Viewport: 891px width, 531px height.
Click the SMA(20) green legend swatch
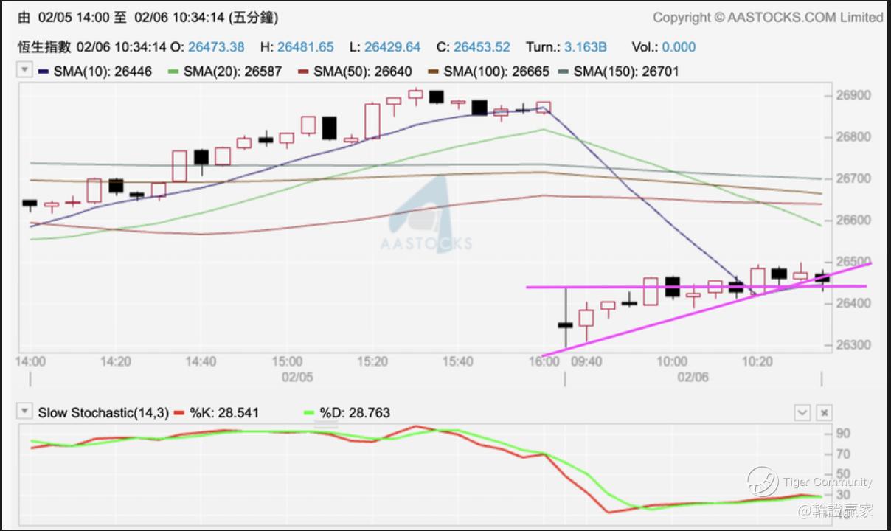pos(174,72)
